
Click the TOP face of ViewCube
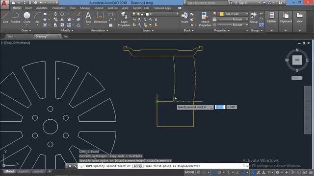coord(297,60)
